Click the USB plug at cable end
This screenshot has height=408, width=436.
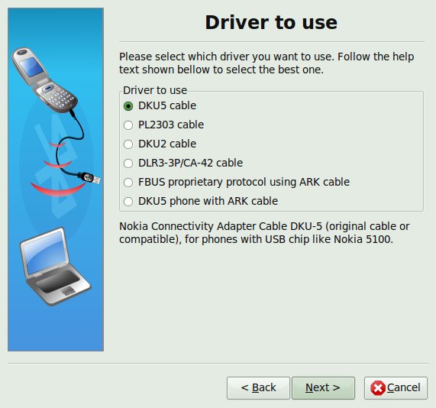(91, 178)
